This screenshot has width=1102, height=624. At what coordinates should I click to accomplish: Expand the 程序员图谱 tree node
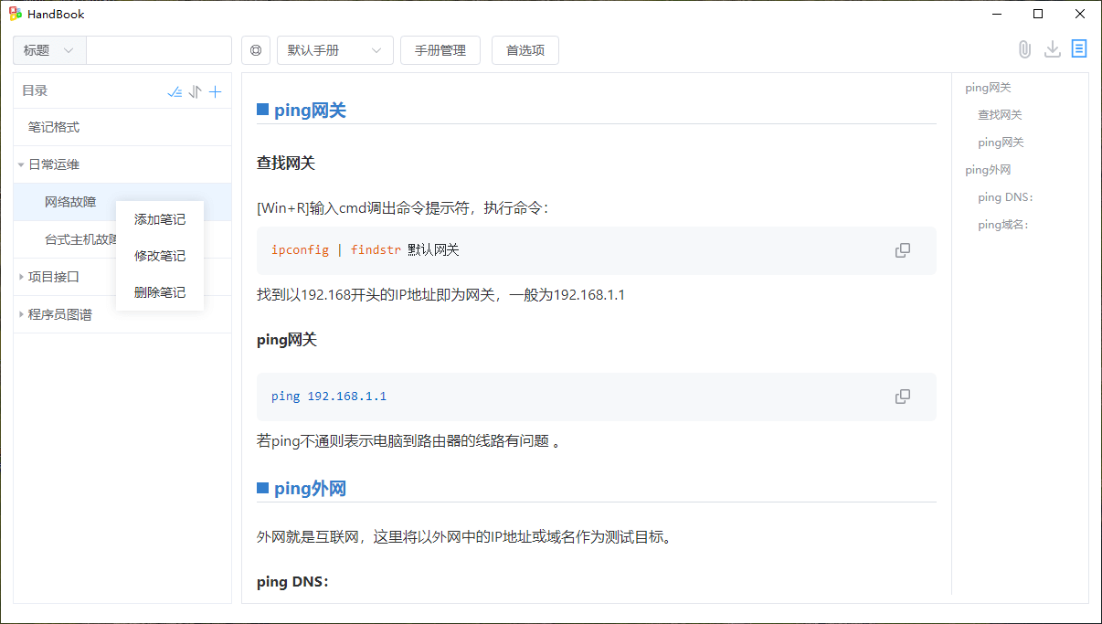click(x=21, y=315)
